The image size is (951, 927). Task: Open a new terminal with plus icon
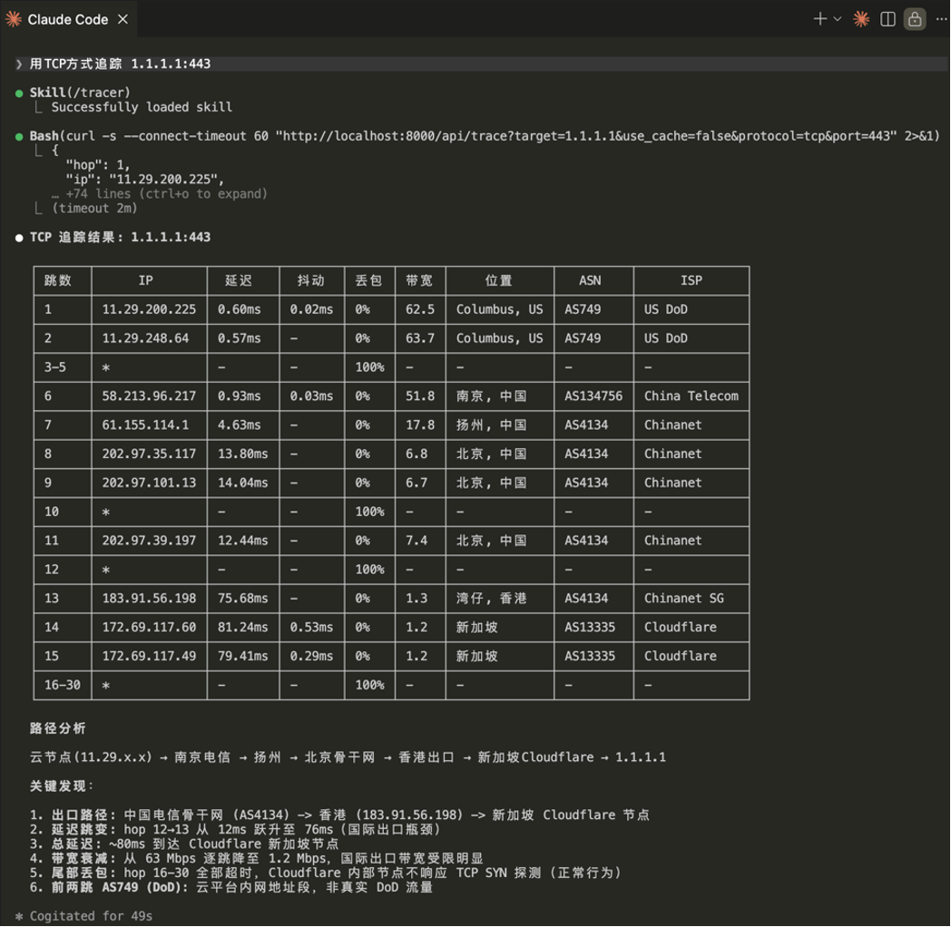click(820, 19)
